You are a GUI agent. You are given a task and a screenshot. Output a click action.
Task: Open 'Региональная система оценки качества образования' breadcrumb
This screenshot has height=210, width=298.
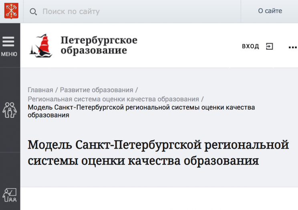pos(113,99)
